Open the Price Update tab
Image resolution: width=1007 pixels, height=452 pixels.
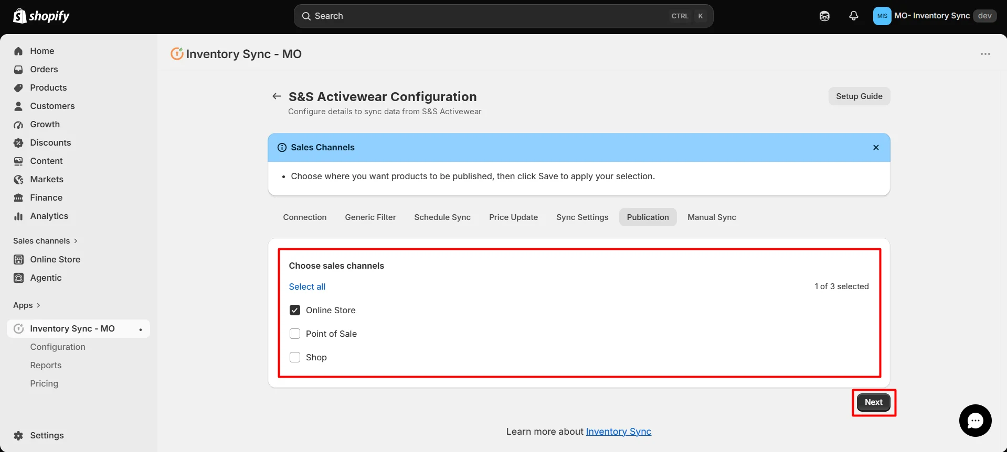[x=513, y=217]
